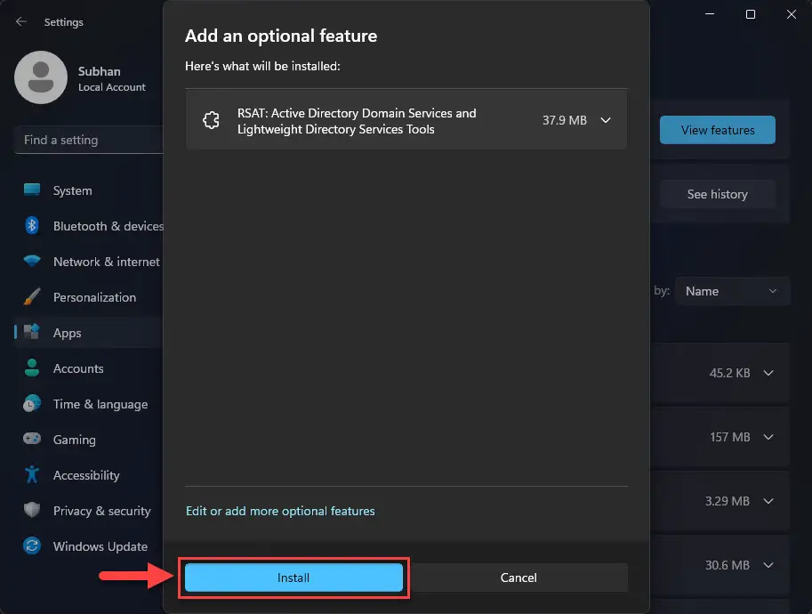Screen dimensions: 812x614
Task: Open Edit or add more optional features
Action: click(280, 511)
